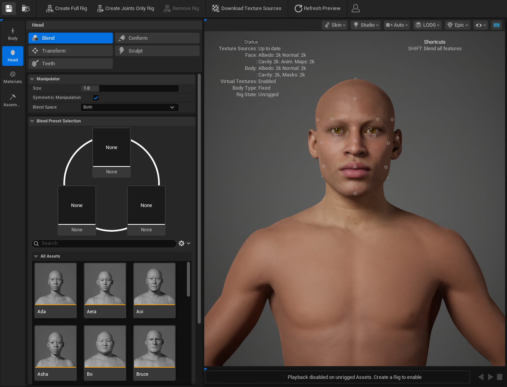Click the 'SHIFT: blend all features' text
The width and height of the screenshot is (507, 387).
[435, 48]
